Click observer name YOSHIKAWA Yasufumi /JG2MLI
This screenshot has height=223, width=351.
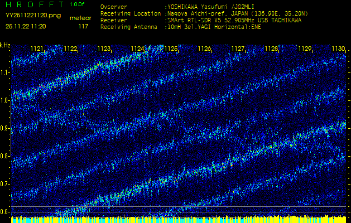point(211,7)
